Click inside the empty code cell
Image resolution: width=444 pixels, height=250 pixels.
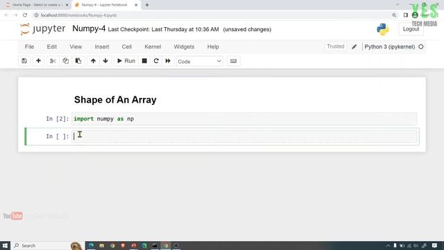[244, 136]
